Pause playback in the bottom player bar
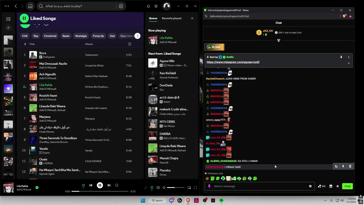Viewport: 364px width, 205px height. pyautogui.click(x=100, y=185)
